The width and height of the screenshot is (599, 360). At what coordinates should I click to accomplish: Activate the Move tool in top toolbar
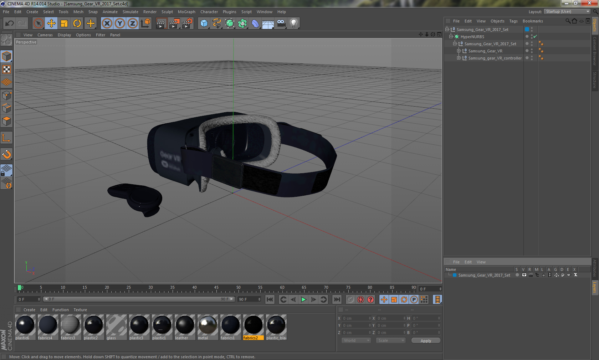tap(51, 24)
